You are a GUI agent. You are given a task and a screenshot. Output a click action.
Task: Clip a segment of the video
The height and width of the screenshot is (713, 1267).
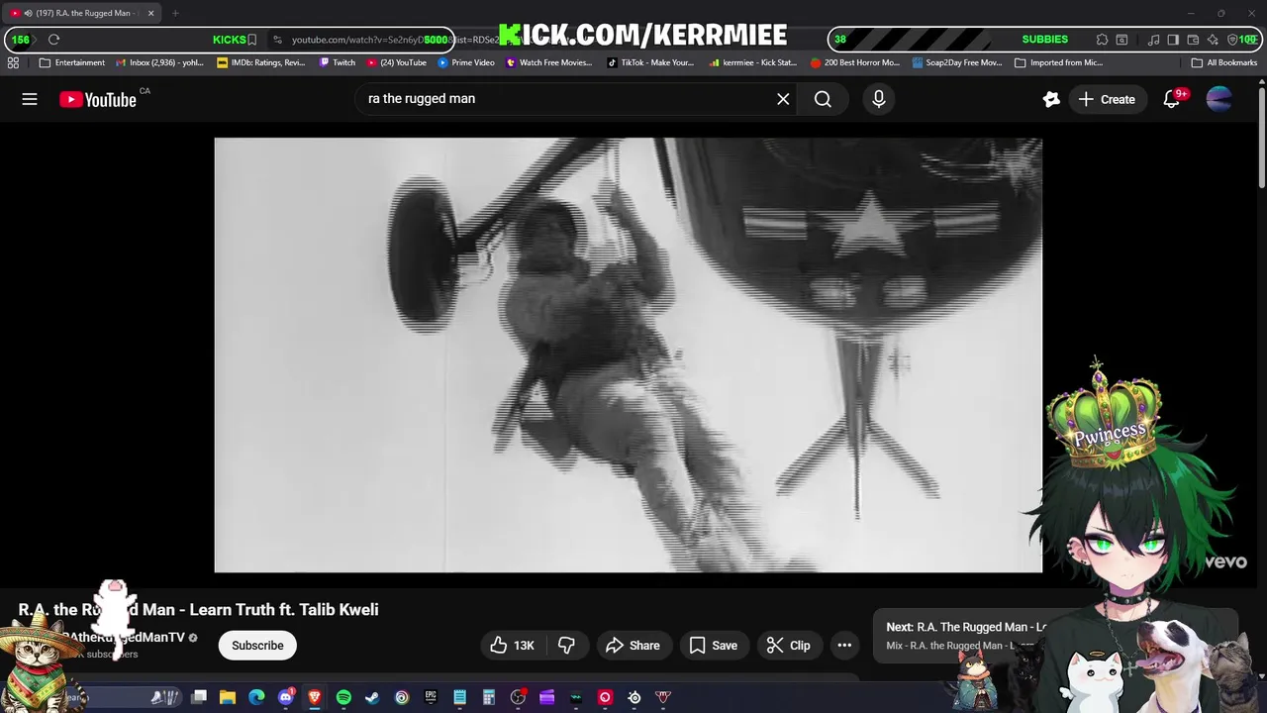(789, 646)
